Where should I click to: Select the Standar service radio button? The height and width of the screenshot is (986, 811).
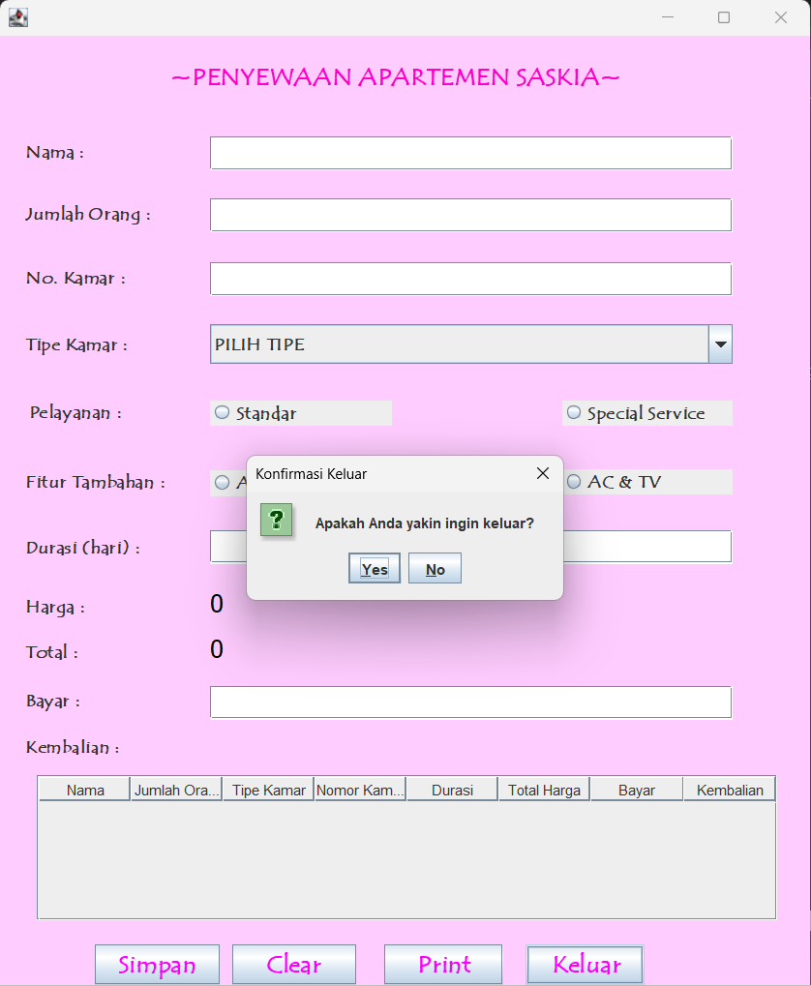[224, 413]
